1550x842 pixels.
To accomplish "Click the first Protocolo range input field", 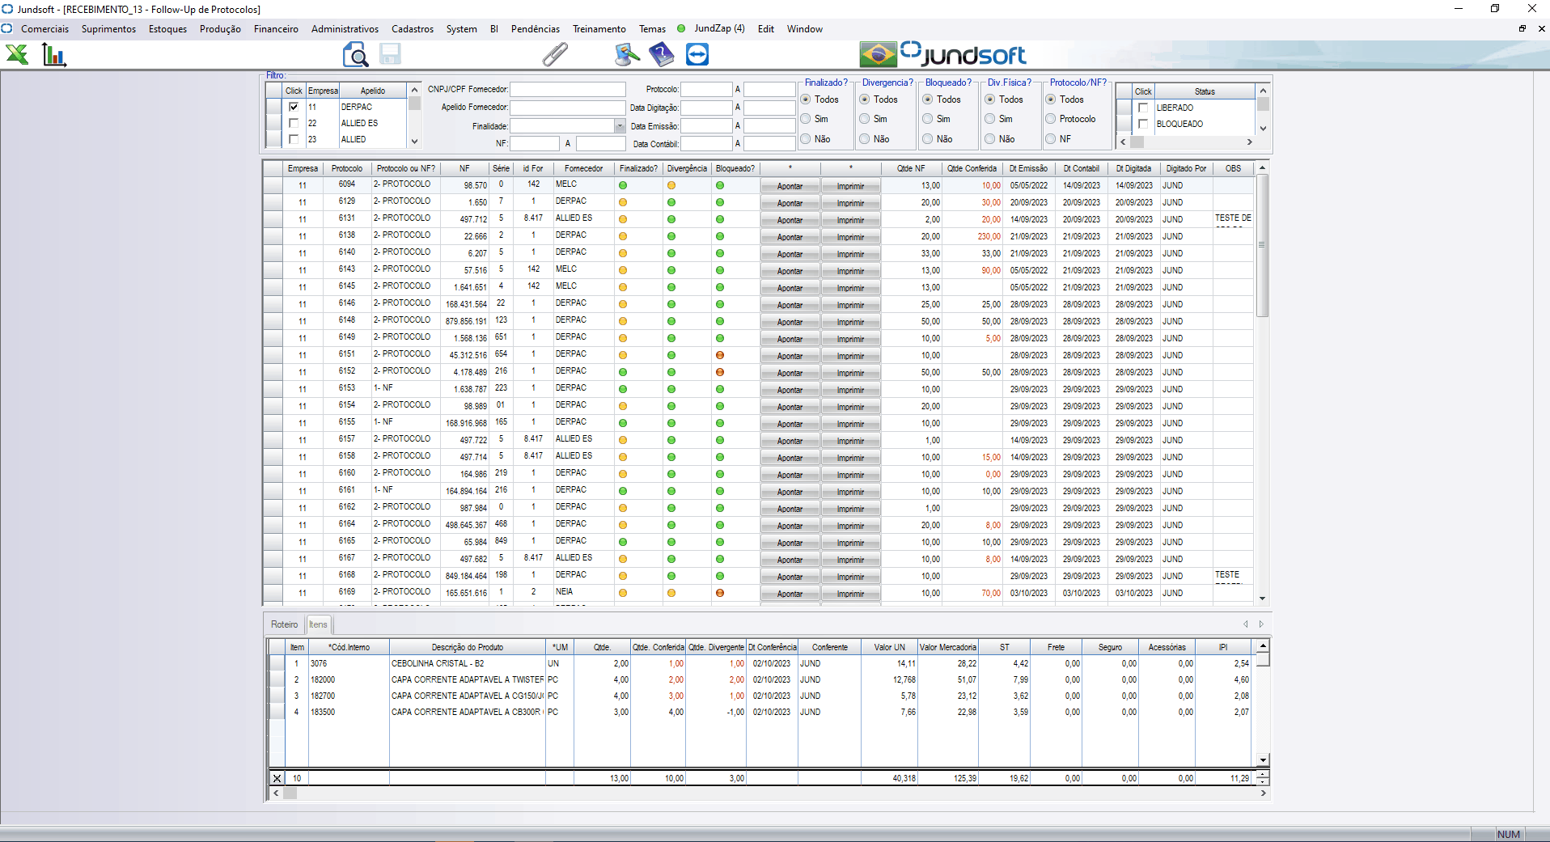I will 706,89.
